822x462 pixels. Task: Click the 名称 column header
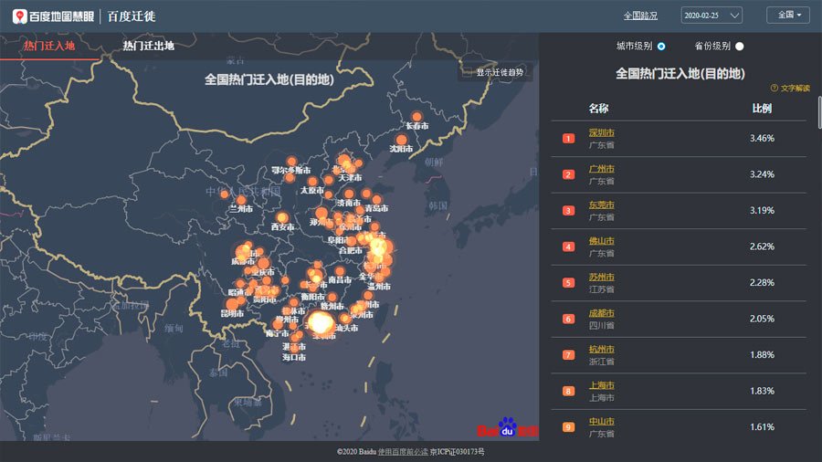point(598,109)
